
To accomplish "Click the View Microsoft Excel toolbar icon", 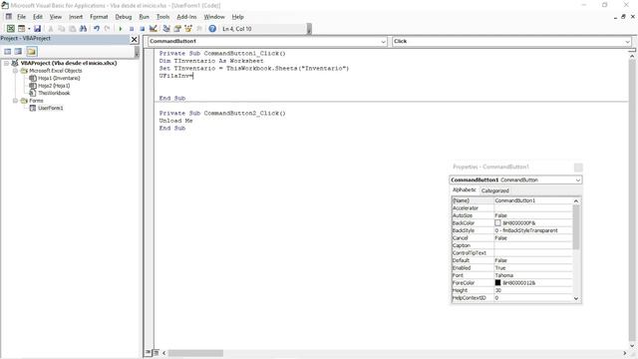I will click(x=11, y=29).
